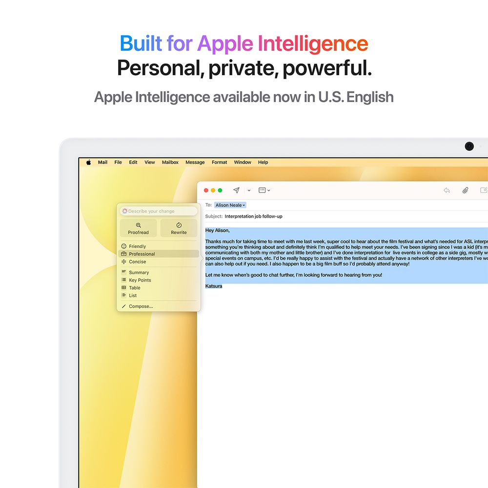Image resolution: width=488 pixels, height=488 pixels.
Task: Click the Proofread button
Action: coord(138,228)
